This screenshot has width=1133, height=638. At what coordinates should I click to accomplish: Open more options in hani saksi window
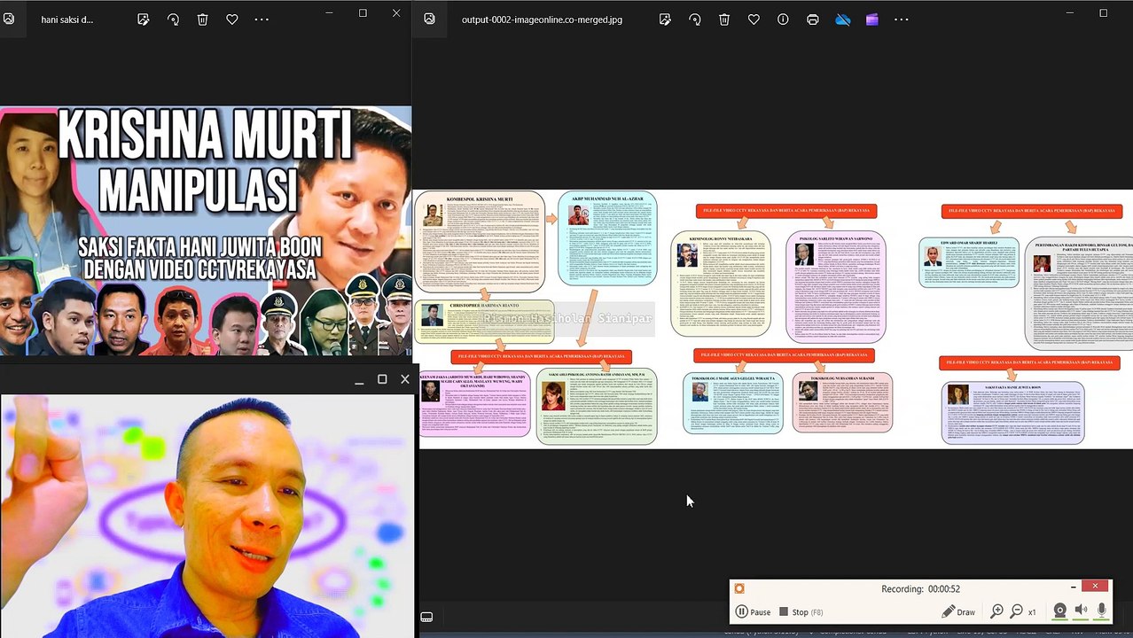click(262, 19)
